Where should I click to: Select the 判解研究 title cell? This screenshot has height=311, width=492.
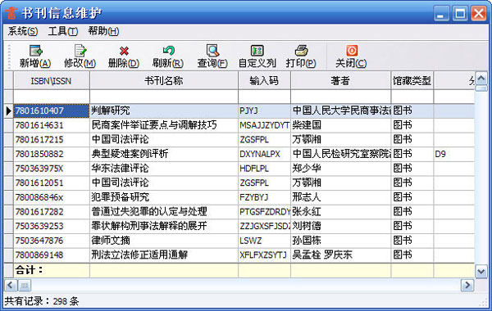pyautogui.click(x=164, y=110)
